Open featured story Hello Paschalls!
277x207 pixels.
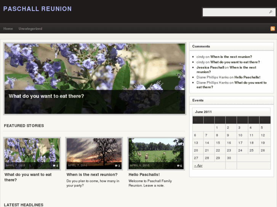coord(144,174)
